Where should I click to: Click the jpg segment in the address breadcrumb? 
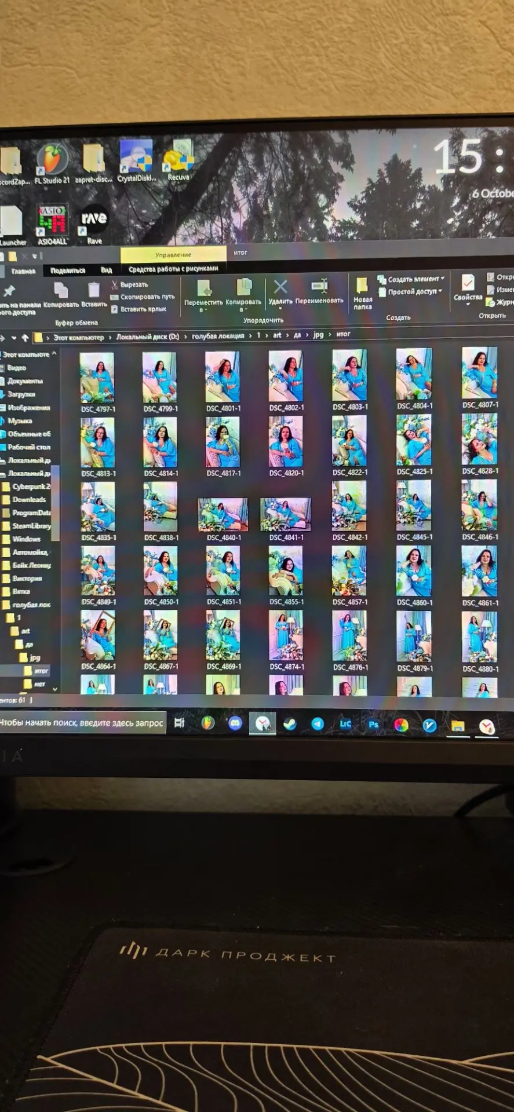(x=318, y=335)
